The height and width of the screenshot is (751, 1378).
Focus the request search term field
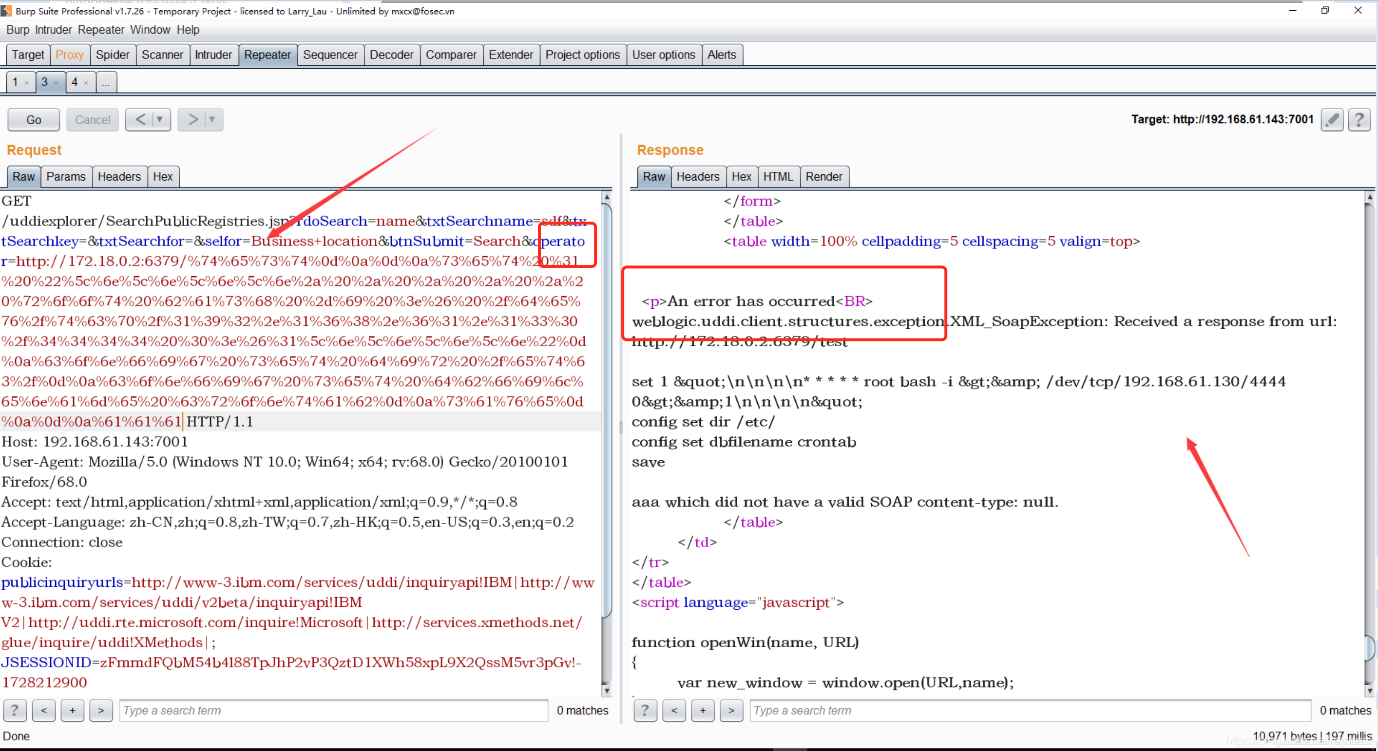(x=334, y=711)
